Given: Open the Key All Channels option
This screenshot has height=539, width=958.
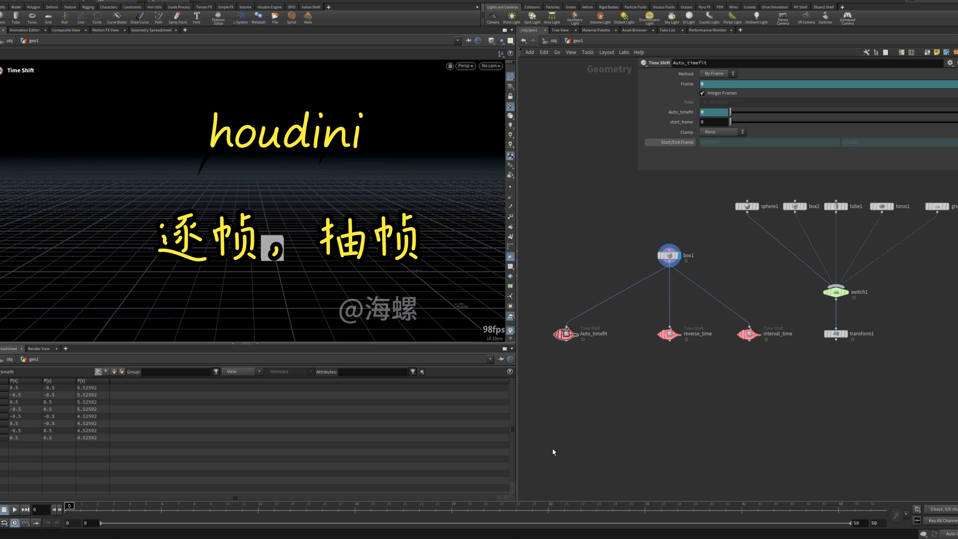Looking at the screenshot, I should pos(943,521).
